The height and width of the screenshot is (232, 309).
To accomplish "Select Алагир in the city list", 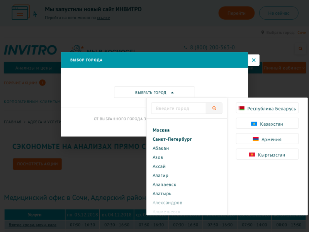I will coord(160,175).
